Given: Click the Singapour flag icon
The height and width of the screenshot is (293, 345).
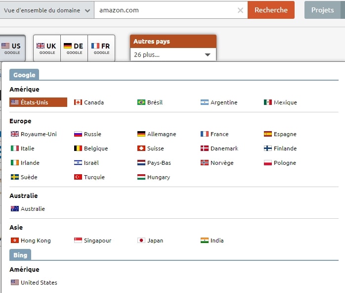Looking at the screenshot, I should [78, 241].
